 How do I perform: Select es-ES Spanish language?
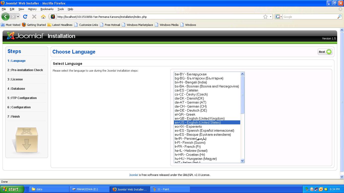[x=207, y=130]
